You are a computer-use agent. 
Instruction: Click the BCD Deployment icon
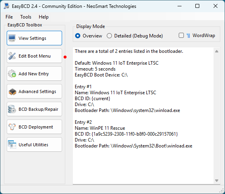click(12, 127)
